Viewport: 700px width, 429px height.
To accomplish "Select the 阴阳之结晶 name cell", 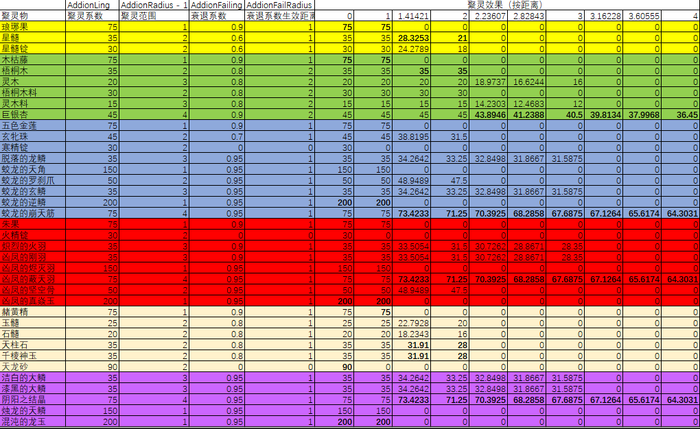I will click(x=32, y=400).
